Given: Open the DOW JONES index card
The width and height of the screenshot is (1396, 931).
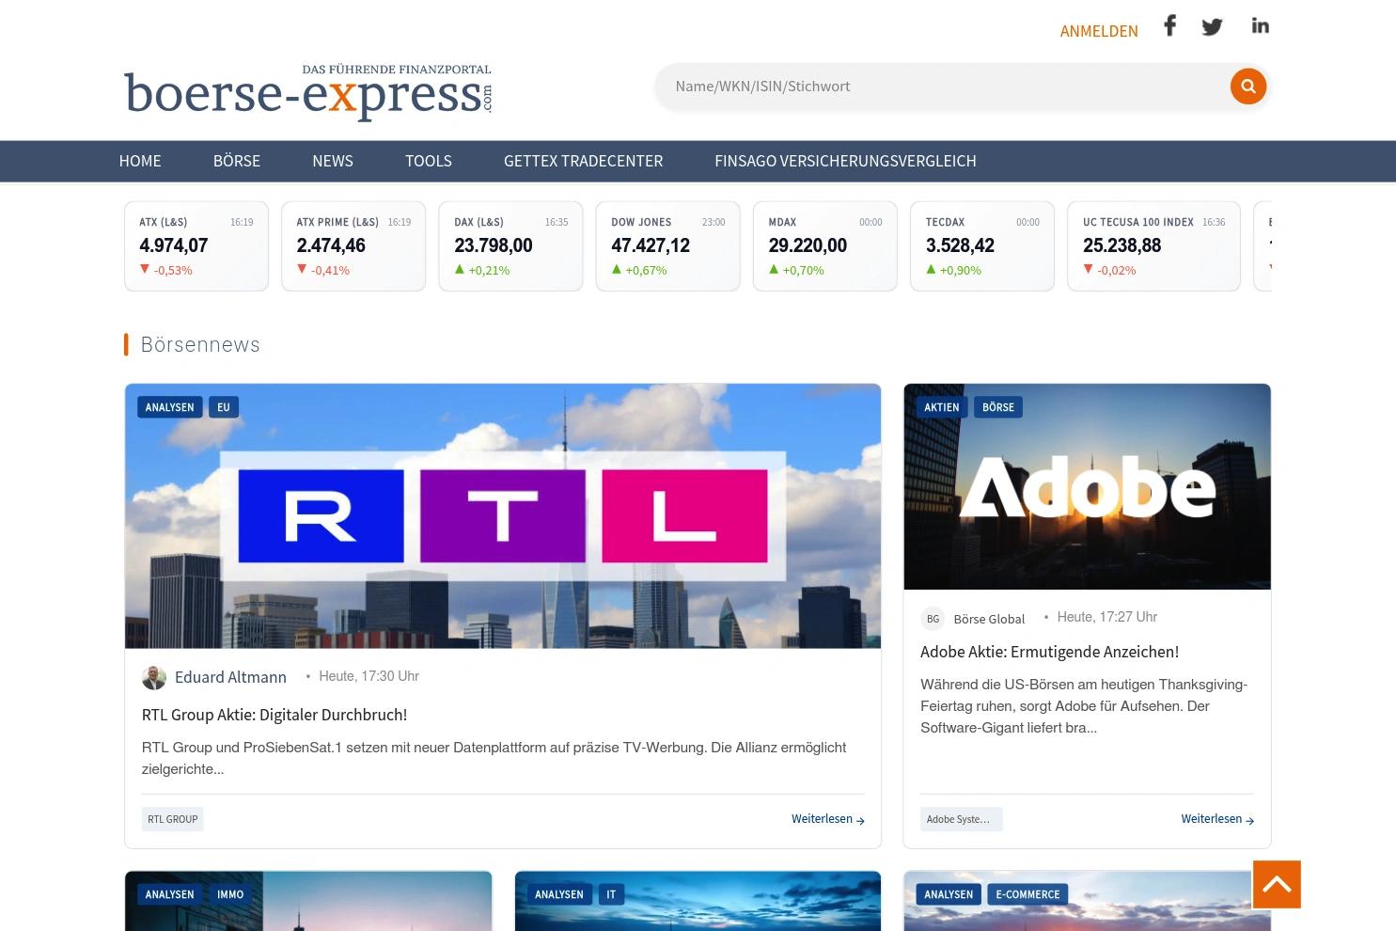Looking at the screenshot, I should click(668, 246).
